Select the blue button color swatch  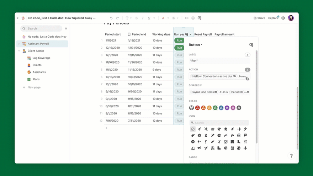[x=221, y=108]
